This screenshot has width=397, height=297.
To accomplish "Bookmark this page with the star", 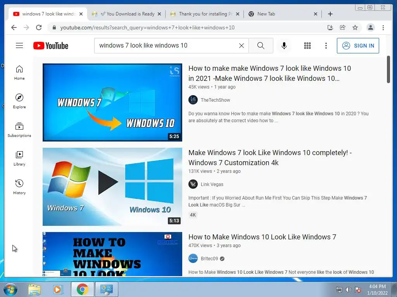I will (x=355, y=27).
